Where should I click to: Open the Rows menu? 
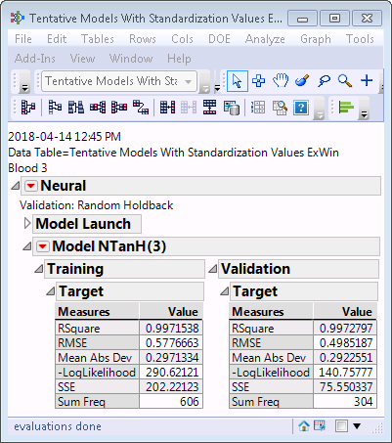coord(143,39)
